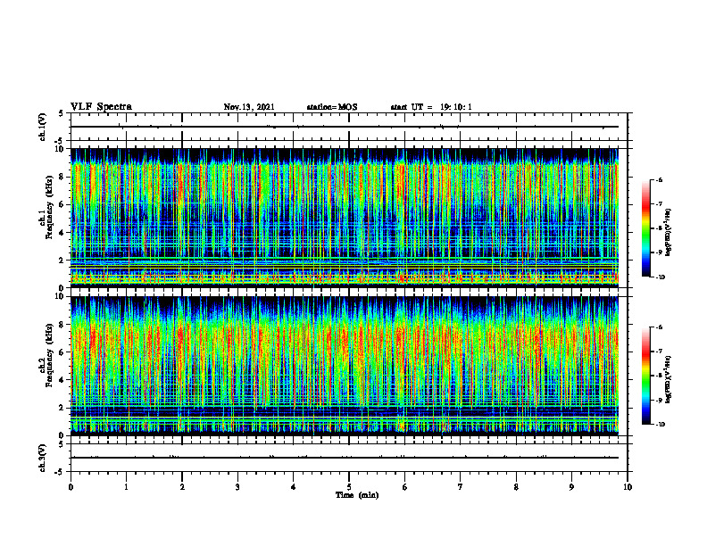Image resolution: width=707 pixels, height=546 pixels.
Task: Click time-axis tick label "3"
Action: (237, 487)
